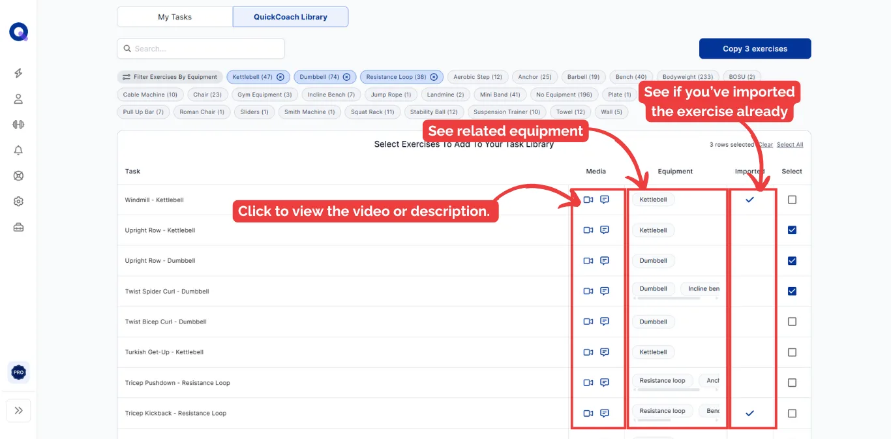View video for Turkish Get-Up - Kettlebell
891x439 pixels.
point(588,352)
